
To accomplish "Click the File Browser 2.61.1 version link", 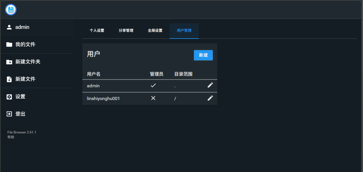I will tap(22, 132).
